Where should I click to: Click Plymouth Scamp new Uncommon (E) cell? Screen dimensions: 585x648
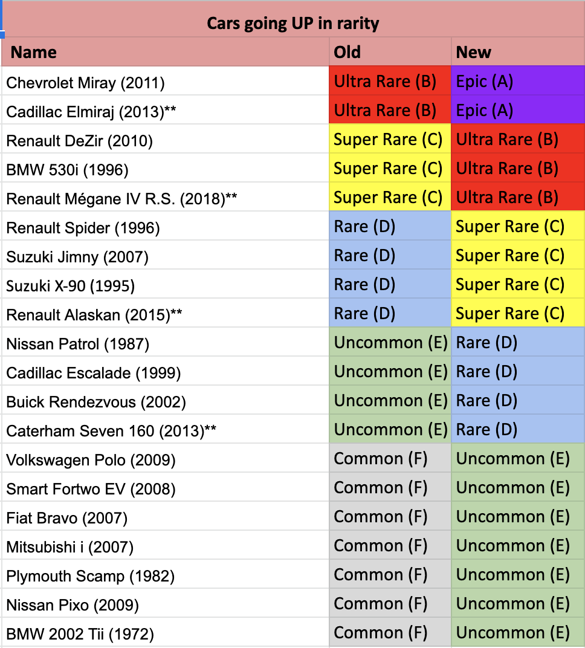pyautogui.click(x=518, y=574)
